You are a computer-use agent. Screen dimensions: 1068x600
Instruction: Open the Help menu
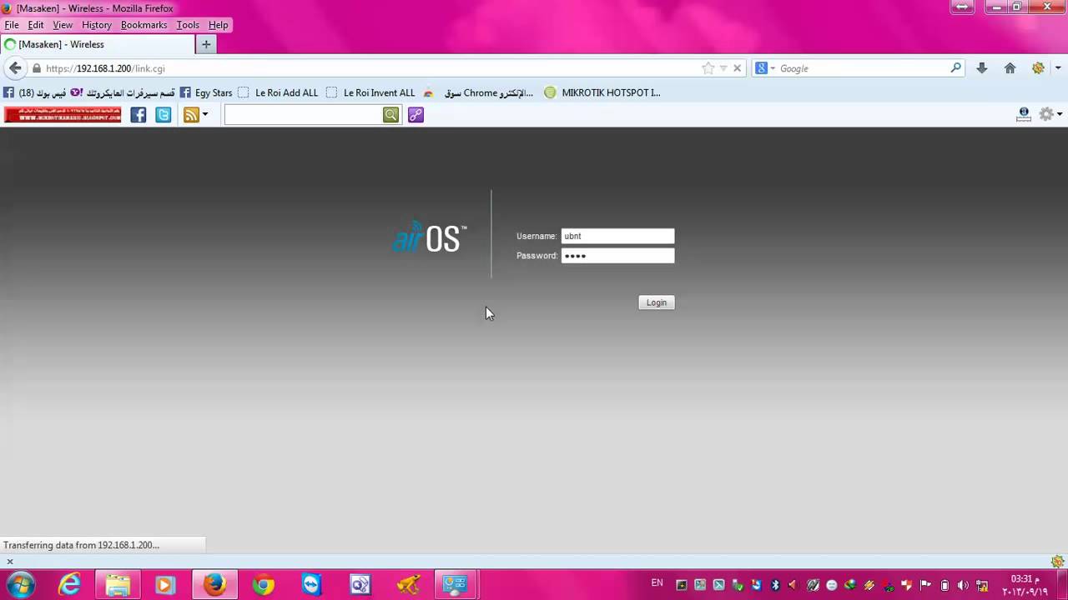coord(219,25)
